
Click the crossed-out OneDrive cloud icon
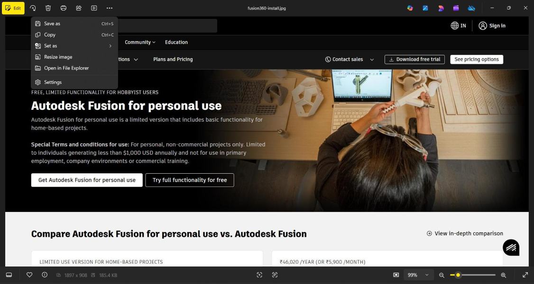point(471,8)
